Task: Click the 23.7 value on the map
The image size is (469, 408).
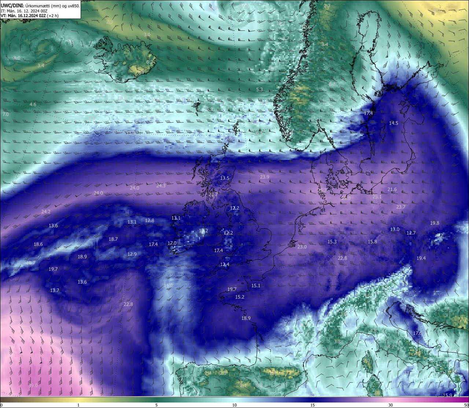Action: pyautogui.click(x=401, y=207)
